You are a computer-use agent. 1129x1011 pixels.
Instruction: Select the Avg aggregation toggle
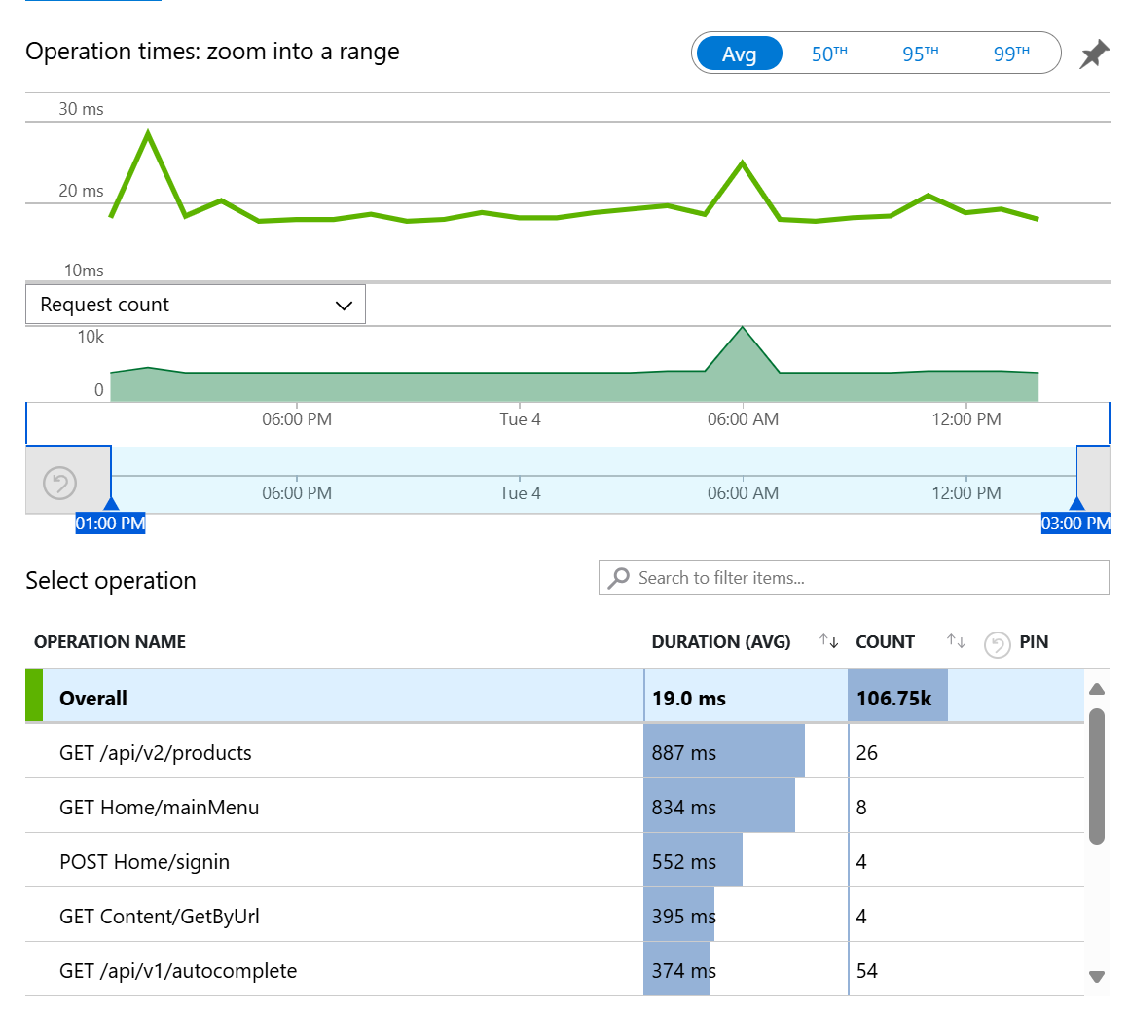[x=739, y=54]
